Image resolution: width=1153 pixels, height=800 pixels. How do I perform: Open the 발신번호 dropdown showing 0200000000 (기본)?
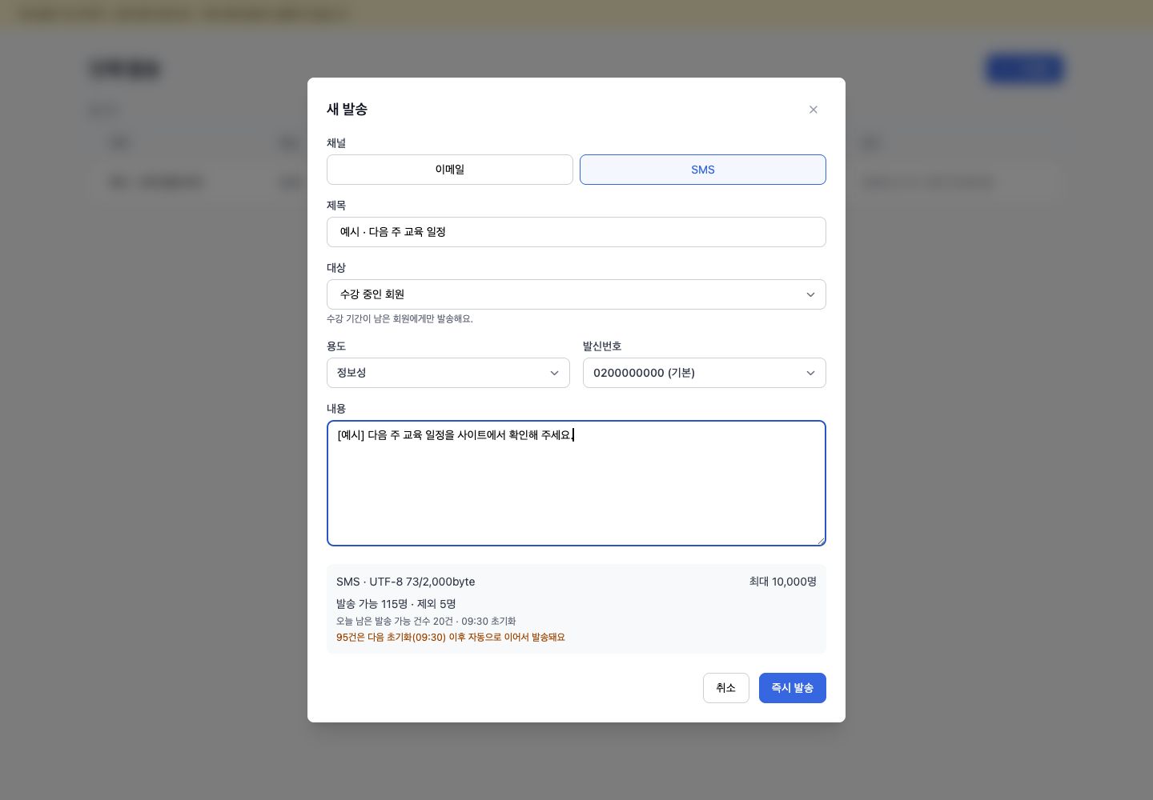pos(705,373)
